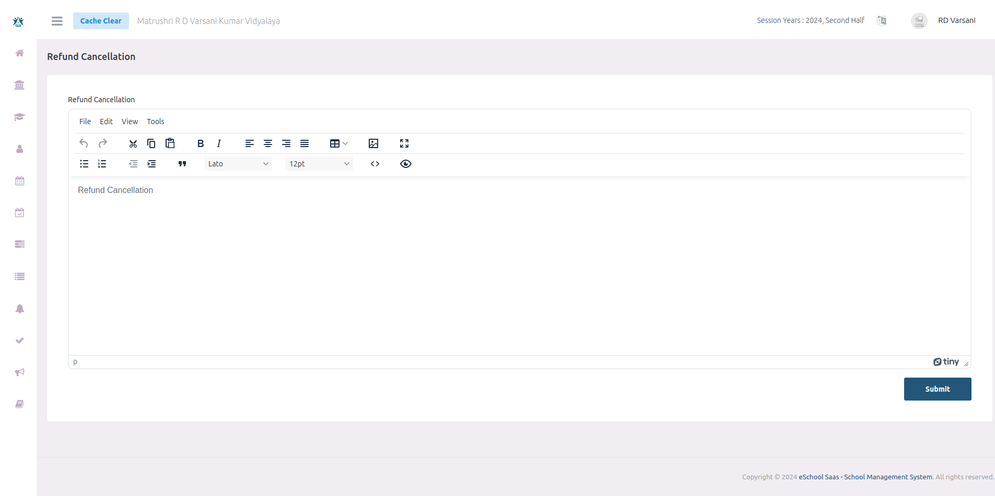Screen dimensions: 995x496
Task: Toggle the sidebar with the hamburger icon
Action: [x=57, y=21]
